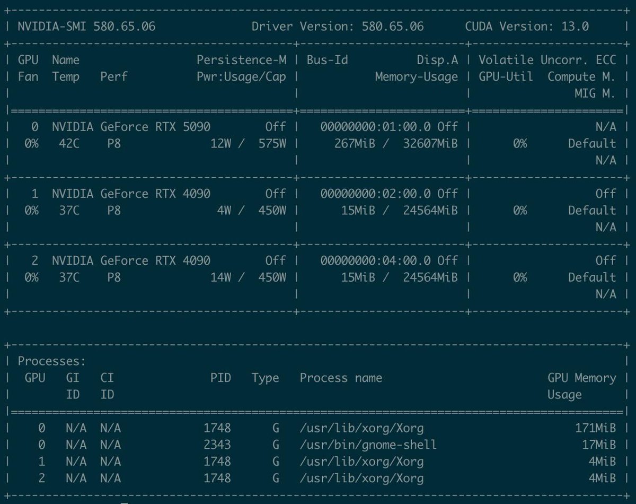This screenshot has width=636, height=504.
Task: Click the "Fan" column header
Action: (28, 77)
